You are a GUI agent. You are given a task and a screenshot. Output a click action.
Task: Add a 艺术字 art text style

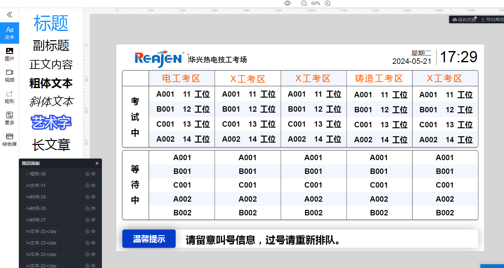click(51, 123)
